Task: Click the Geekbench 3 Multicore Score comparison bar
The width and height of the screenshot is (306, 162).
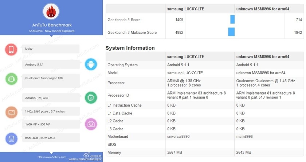Action: coord(231,32)
